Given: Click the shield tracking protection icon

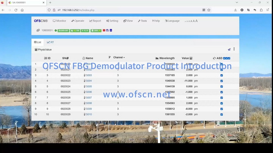Looking at the screenshot, I should point(49,10).
